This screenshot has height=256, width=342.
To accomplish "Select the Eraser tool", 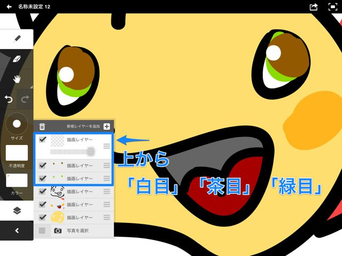I will pyautogui.click(x=17, y=59).
